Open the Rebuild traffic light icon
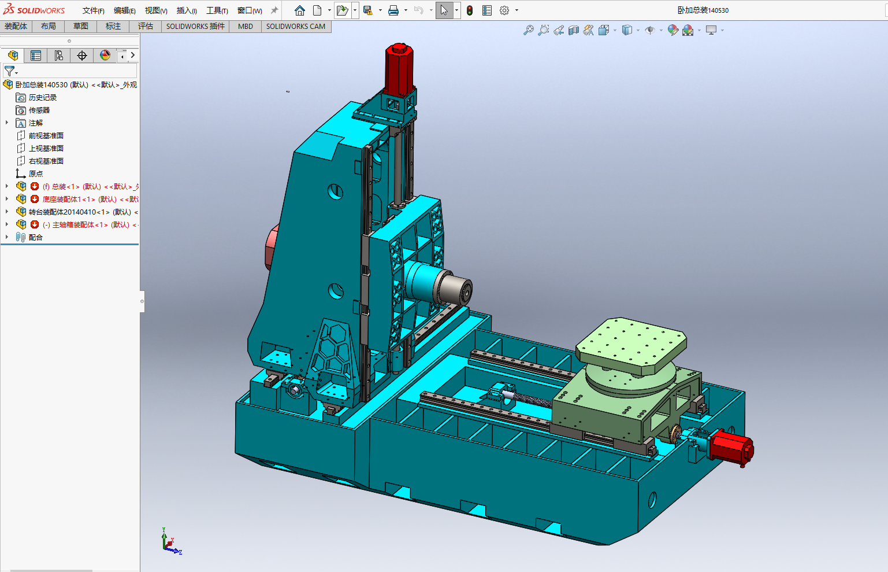888x572 pixels. [470, 10]
